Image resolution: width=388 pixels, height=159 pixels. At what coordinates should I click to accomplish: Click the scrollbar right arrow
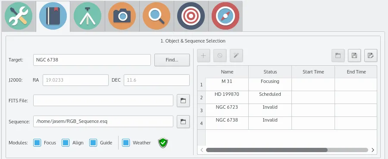pos(372,150)
